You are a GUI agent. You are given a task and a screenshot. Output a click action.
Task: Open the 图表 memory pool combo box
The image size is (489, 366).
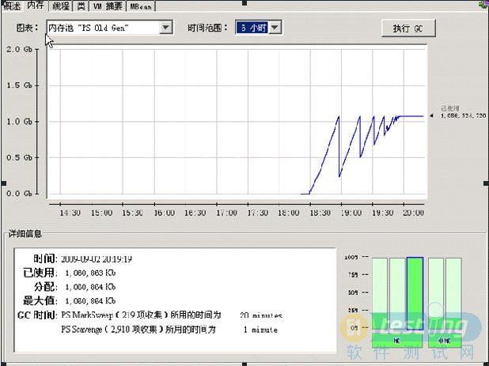[x=109, y=28]
